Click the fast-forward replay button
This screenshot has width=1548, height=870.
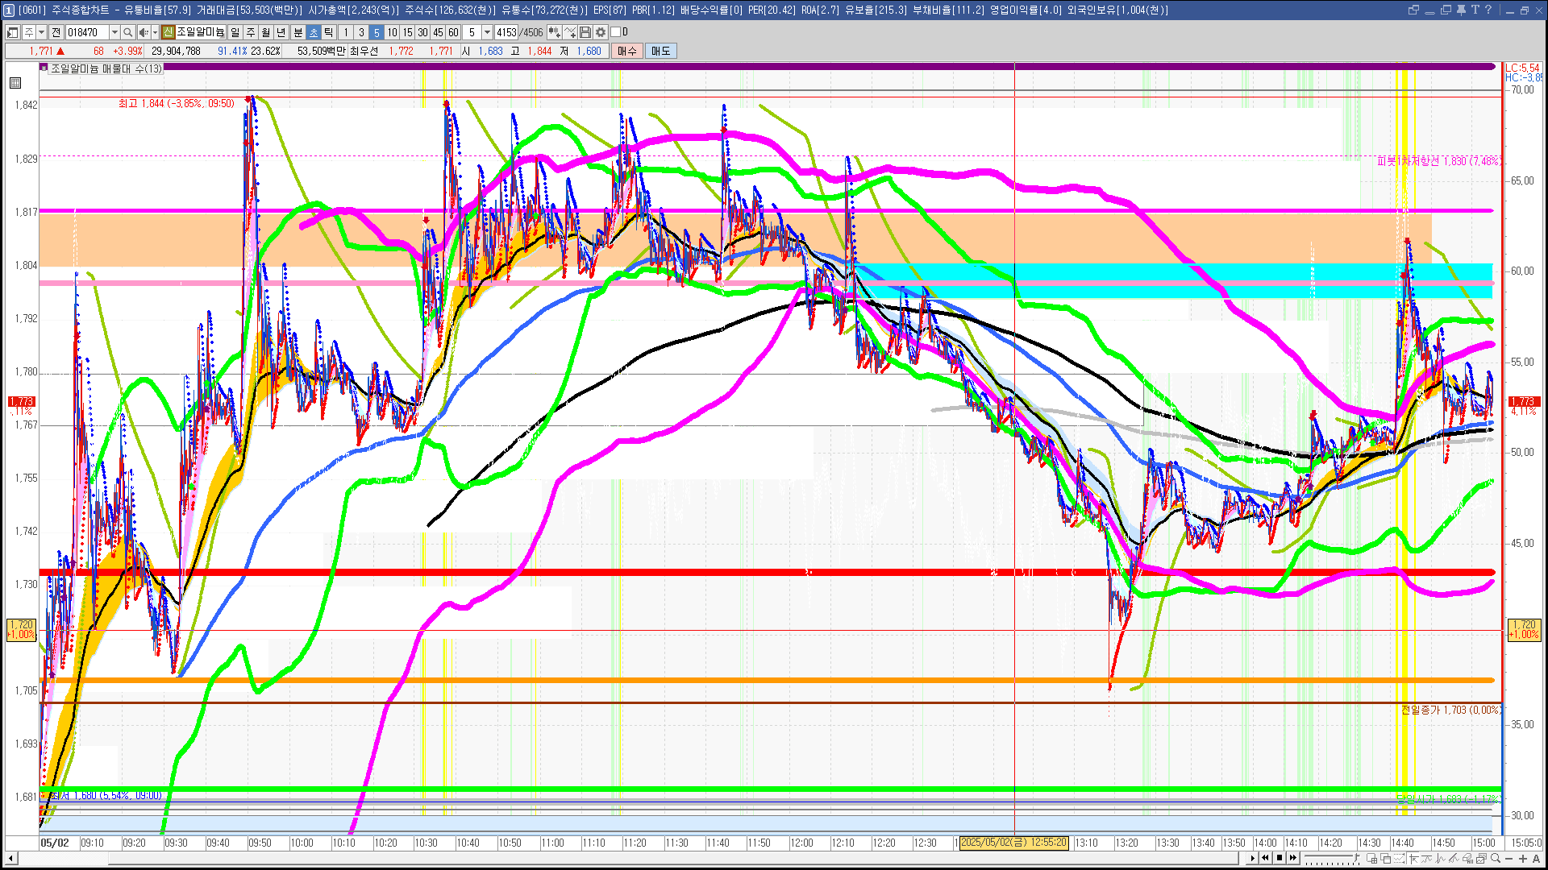click(1293, 858)
